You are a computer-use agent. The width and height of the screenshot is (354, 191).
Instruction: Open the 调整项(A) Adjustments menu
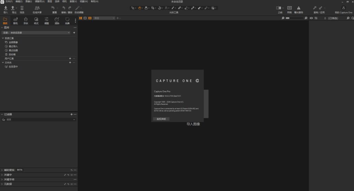click(x=40, y=2)
